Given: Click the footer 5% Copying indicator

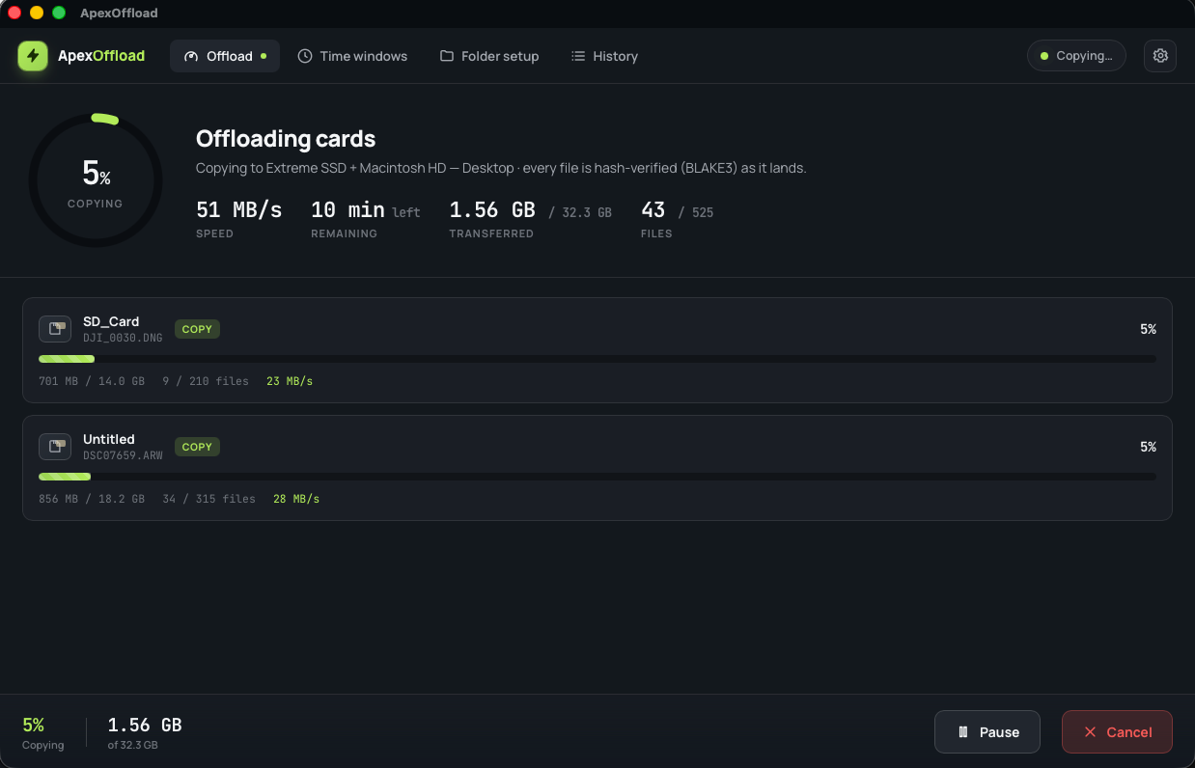Looking at the screenshot, I should coord(43,733).
